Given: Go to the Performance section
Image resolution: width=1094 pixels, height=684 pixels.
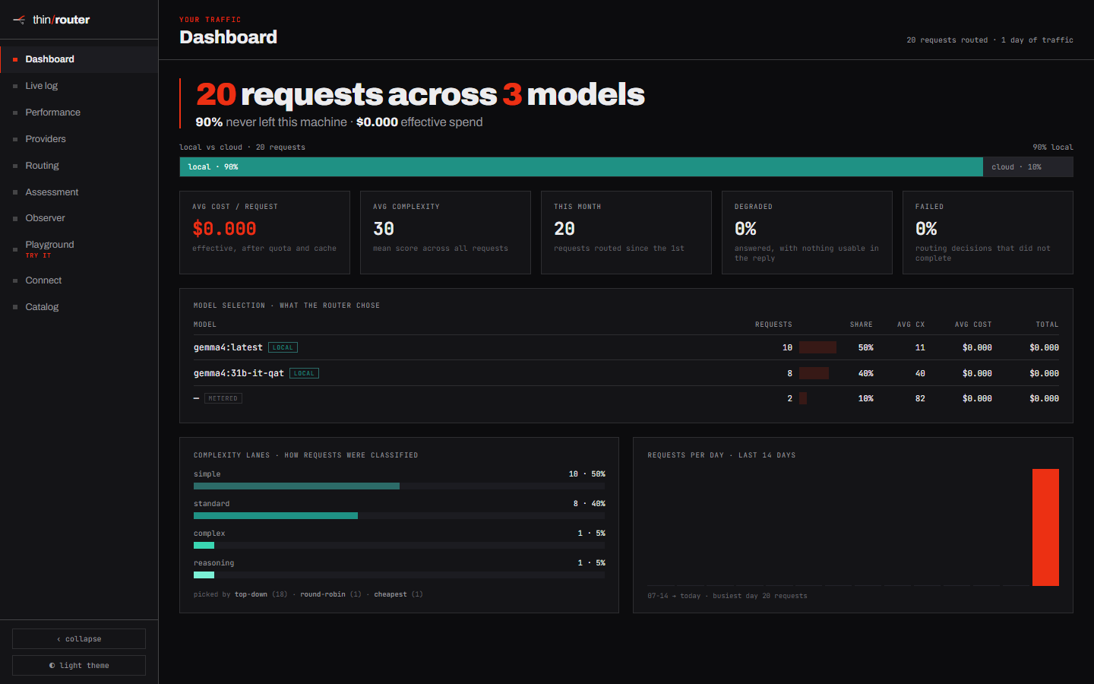Looking at the screenshot, I should pyautogui.click(x=79, y=112).
